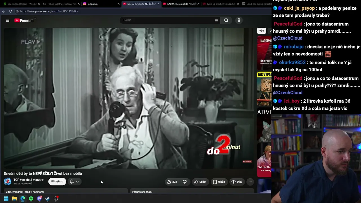Screen dimensions: 361x203
Task: Open Steam from the taskbar
Action: coord(47,198)
